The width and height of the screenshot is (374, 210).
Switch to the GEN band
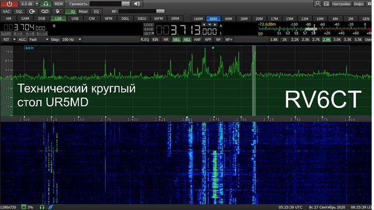[x=366, y=19]
